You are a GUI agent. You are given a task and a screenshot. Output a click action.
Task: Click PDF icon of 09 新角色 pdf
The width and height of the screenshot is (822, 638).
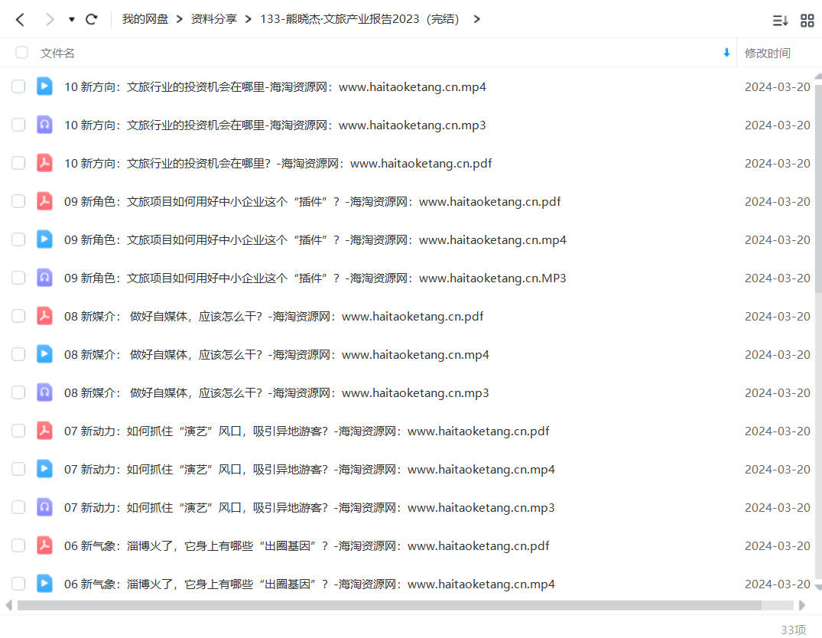(x=44, y=201)
